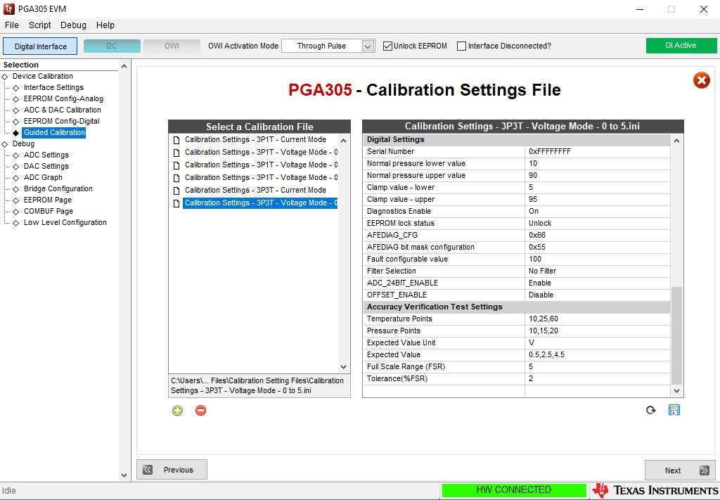720x500 pixels.
Task: Open the Script menu
Action: click(39, 25)
